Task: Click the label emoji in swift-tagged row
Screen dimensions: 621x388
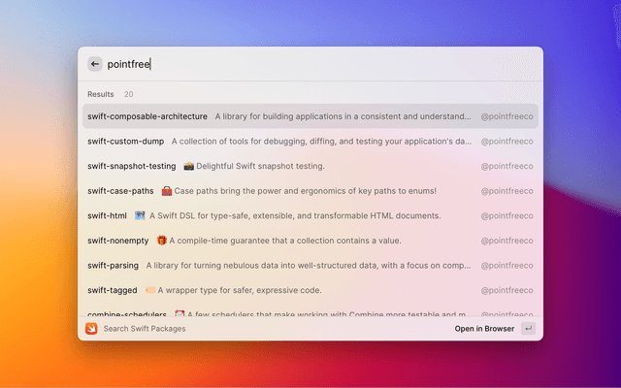Action: tap(150, 290)
